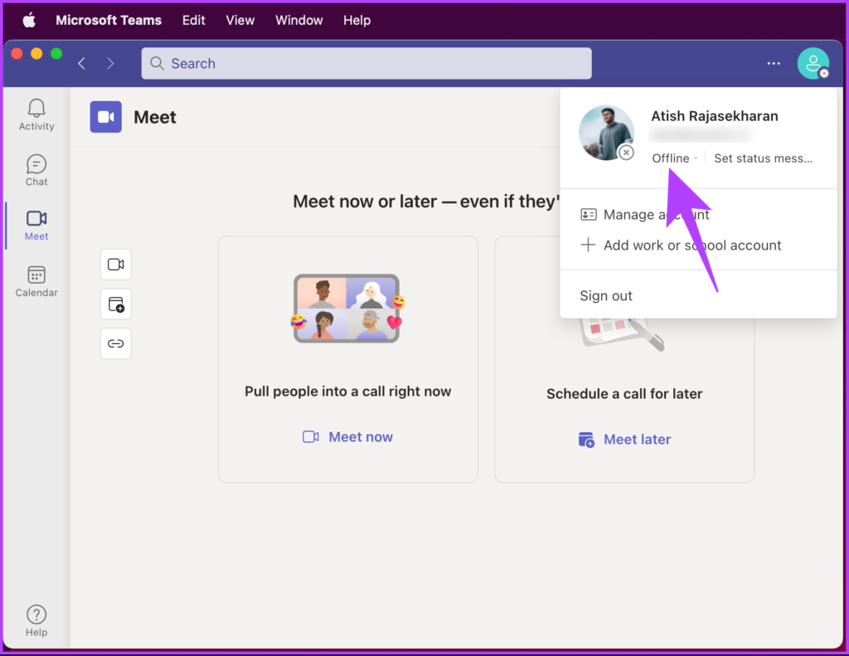Open the Offline status dropdown
The width and height of the screenshot is (849, 656).
point(673,158)
